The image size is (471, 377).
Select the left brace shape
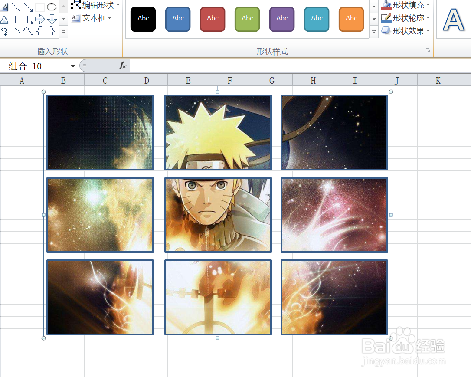click(39, 31)
